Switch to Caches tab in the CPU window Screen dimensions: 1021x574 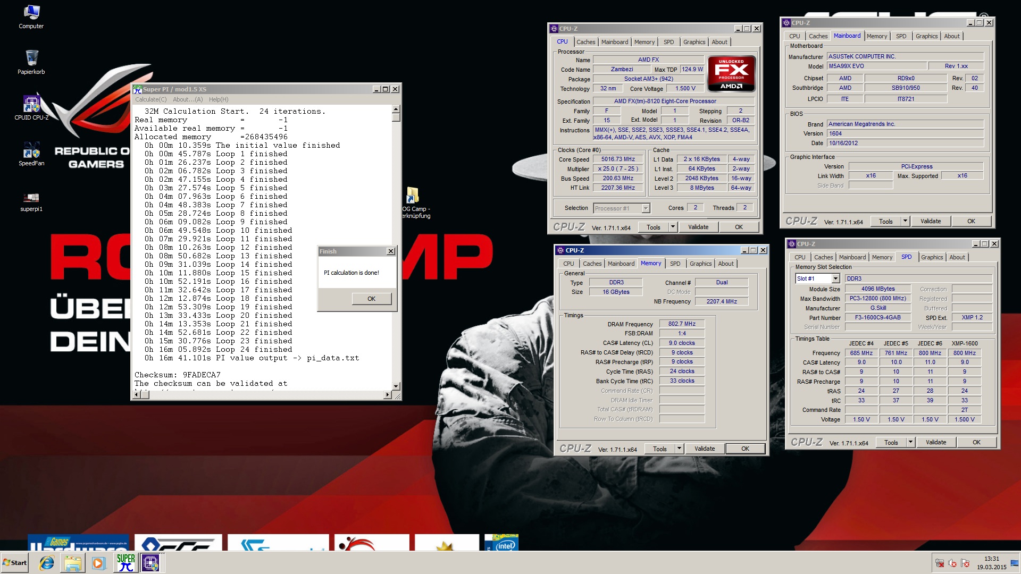click(x=585, y=42)
